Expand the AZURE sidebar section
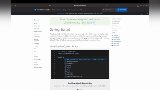 (35, 62)
